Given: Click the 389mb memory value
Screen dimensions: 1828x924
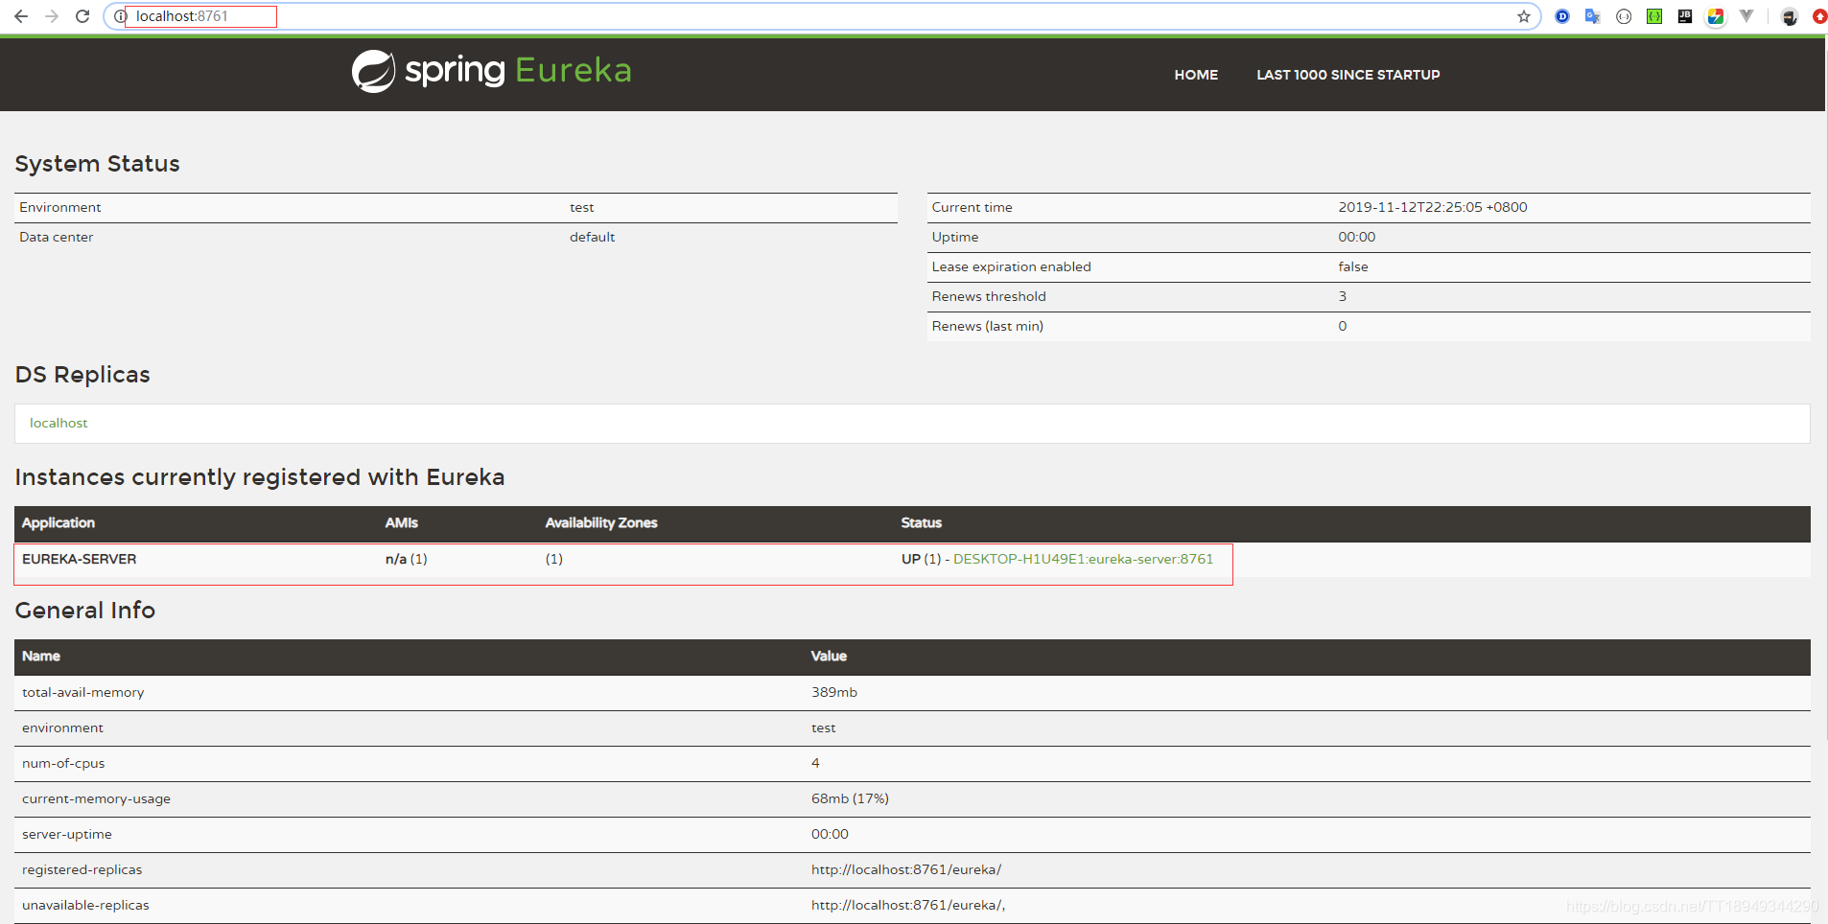Looking at the screenshot, I should pos(834,692).
